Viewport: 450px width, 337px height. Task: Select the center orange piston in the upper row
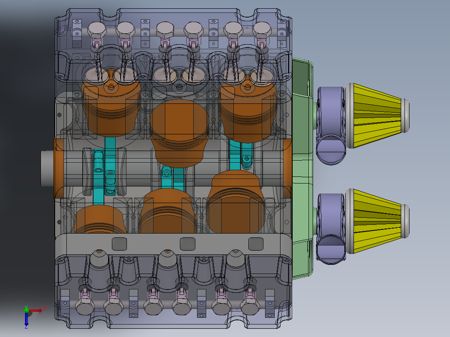179,133
